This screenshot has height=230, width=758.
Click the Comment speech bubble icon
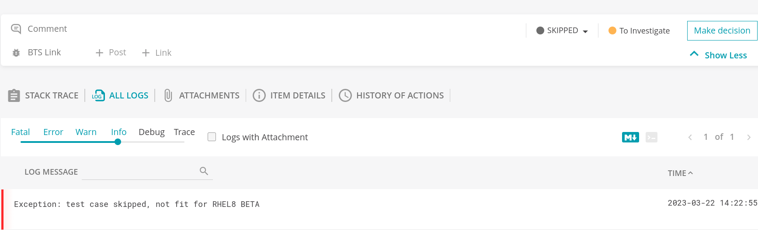tap(16, 29)
